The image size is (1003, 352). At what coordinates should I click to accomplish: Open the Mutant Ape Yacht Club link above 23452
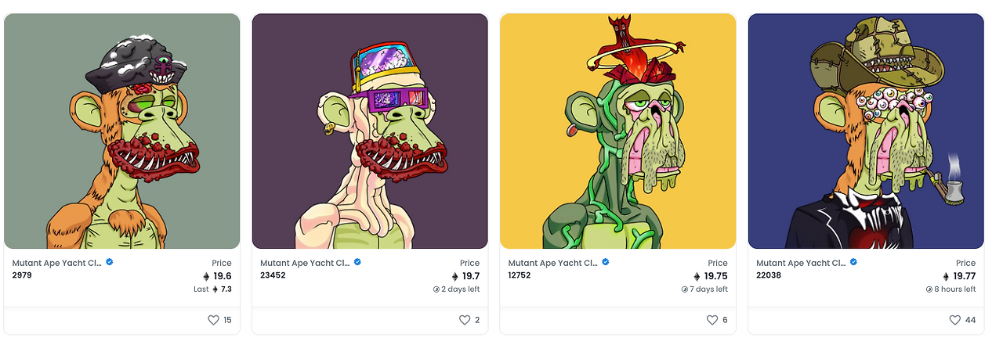pos(305,264)
